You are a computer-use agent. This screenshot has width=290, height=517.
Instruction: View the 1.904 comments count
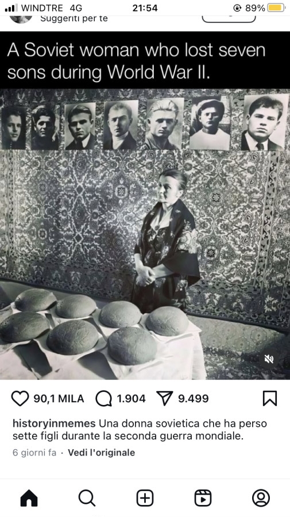pos(131,398)
